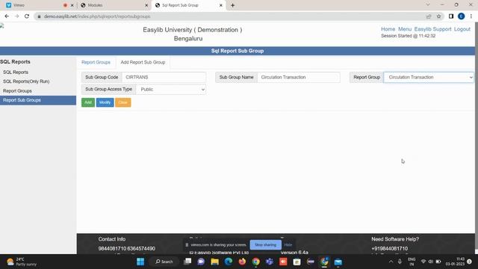Open Chrome's three-dot menu
478x269 pixels.
tap(471, 16)
